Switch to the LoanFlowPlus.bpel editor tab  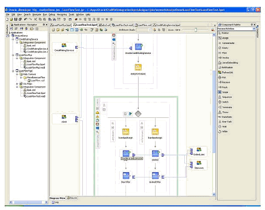click(x=60, y=24)
